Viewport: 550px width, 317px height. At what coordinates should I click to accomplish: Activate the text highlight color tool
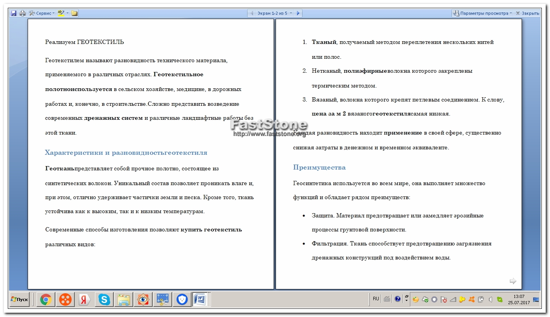click(x=61, y=13)
